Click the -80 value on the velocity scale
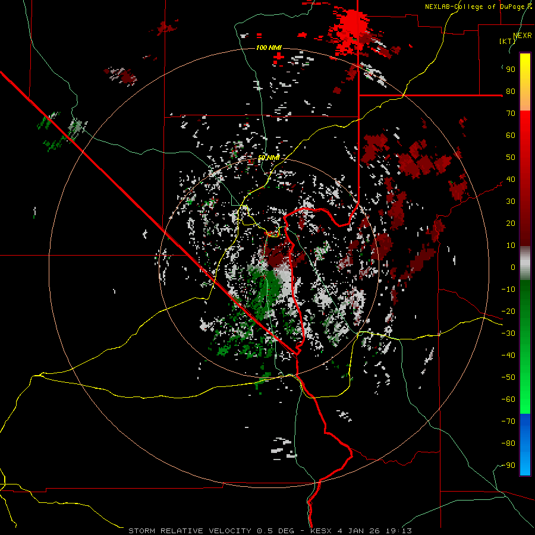The image size is (535, 535). click(508, 443)
